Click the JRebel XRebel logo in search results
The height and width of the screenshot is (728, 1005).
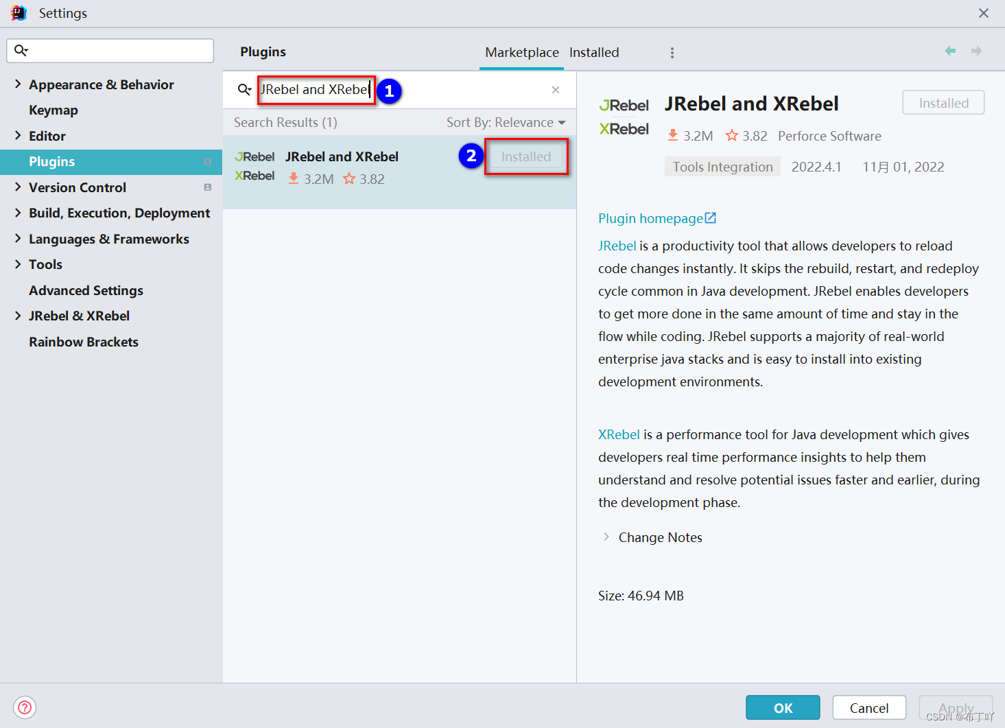point(255,166)
